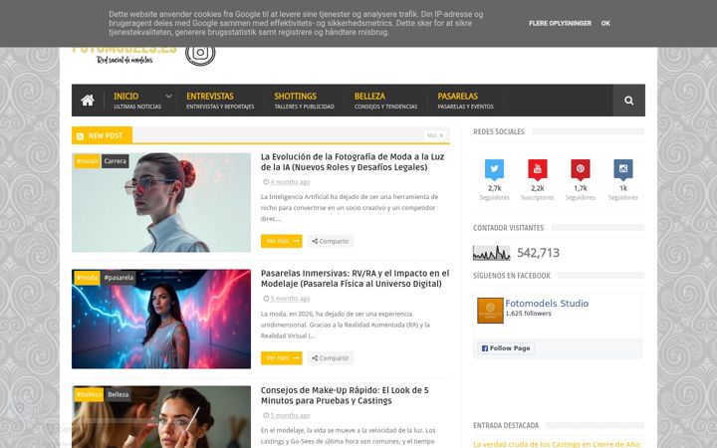Open the PASARELAS menu item

coord(465,101)
